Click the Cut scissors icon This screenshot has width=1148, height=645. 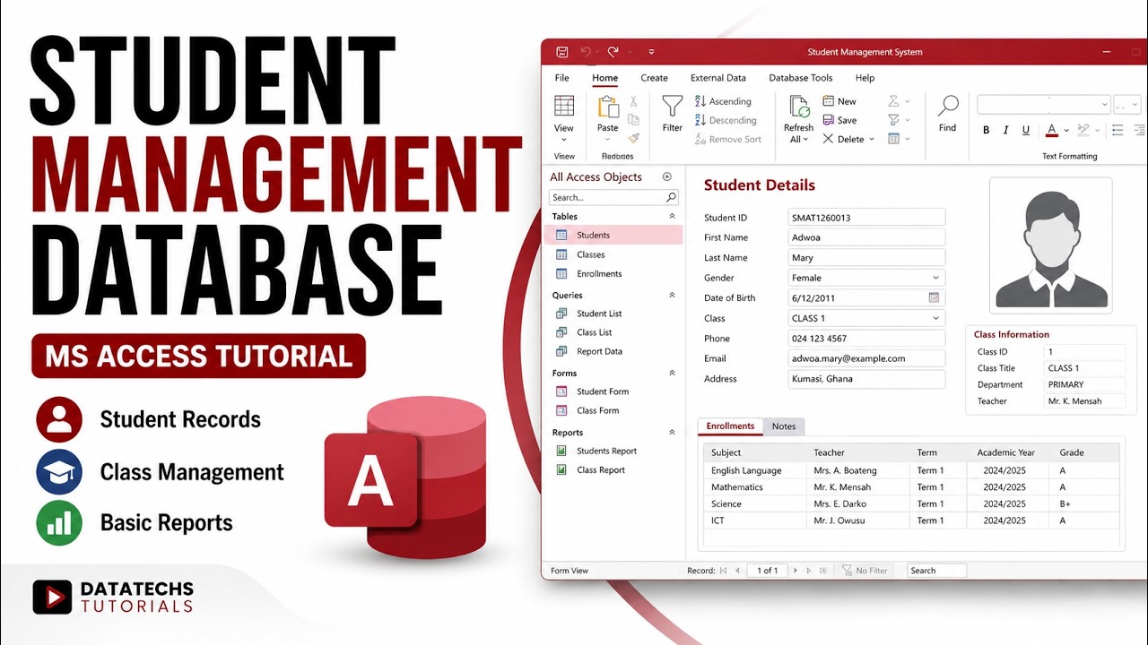click(634, 101)
